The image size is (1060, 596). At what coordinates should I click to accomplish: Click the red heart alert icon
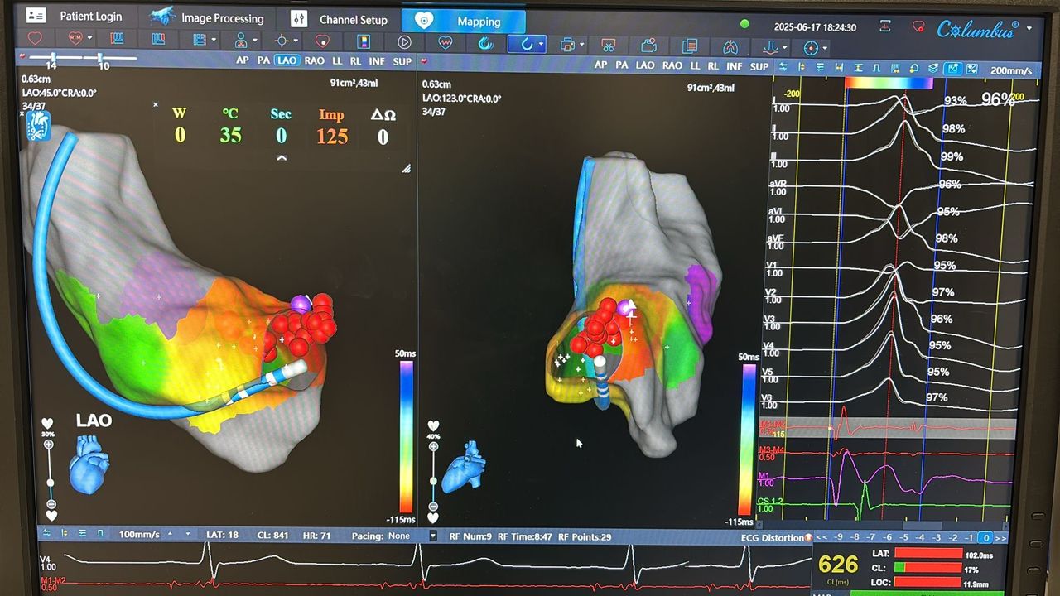pos(918,27)
